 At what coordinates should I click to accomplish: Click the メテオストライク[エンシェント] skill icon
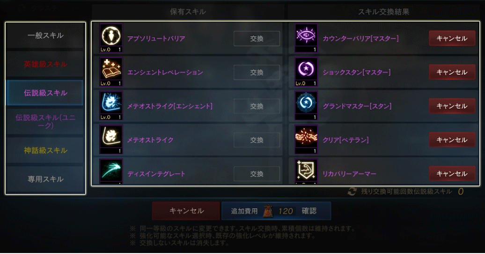[111, 105]
